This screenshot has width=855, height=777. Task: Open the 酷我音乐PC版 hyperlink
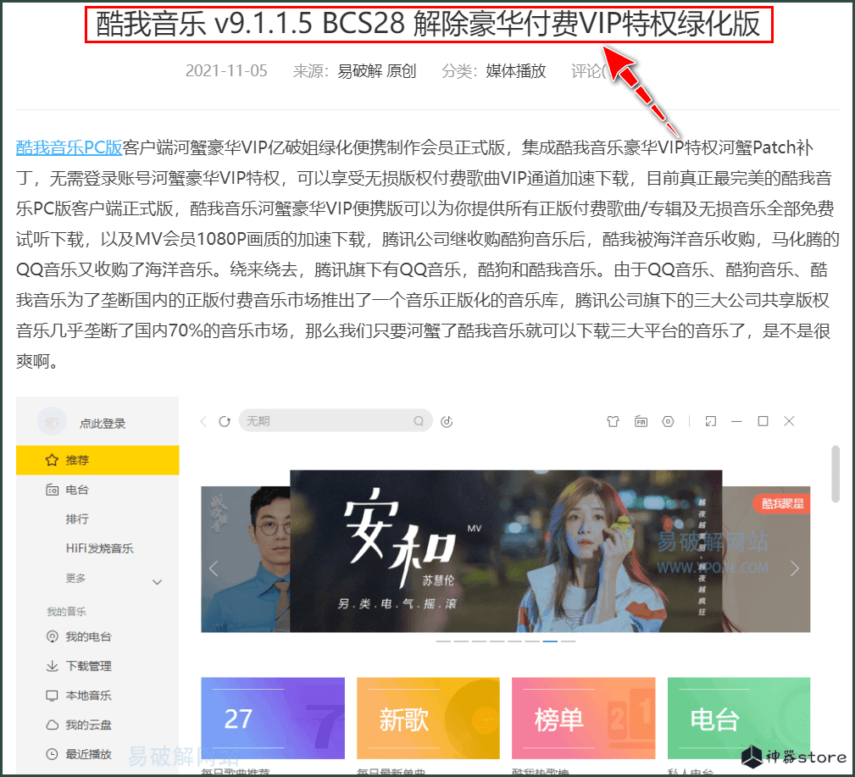[69, 147]
